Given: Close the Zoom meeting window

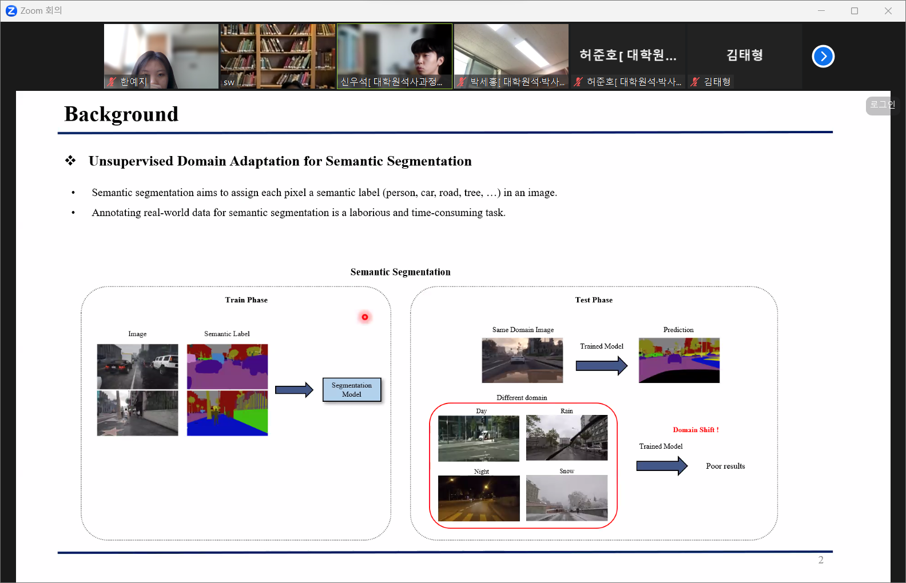Looking at the screenshot, I should [x=888, y=11].
